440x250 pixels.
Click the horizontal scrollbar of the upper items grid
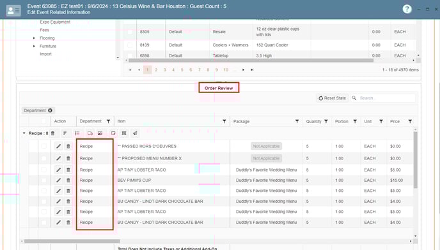coord(251,61)
